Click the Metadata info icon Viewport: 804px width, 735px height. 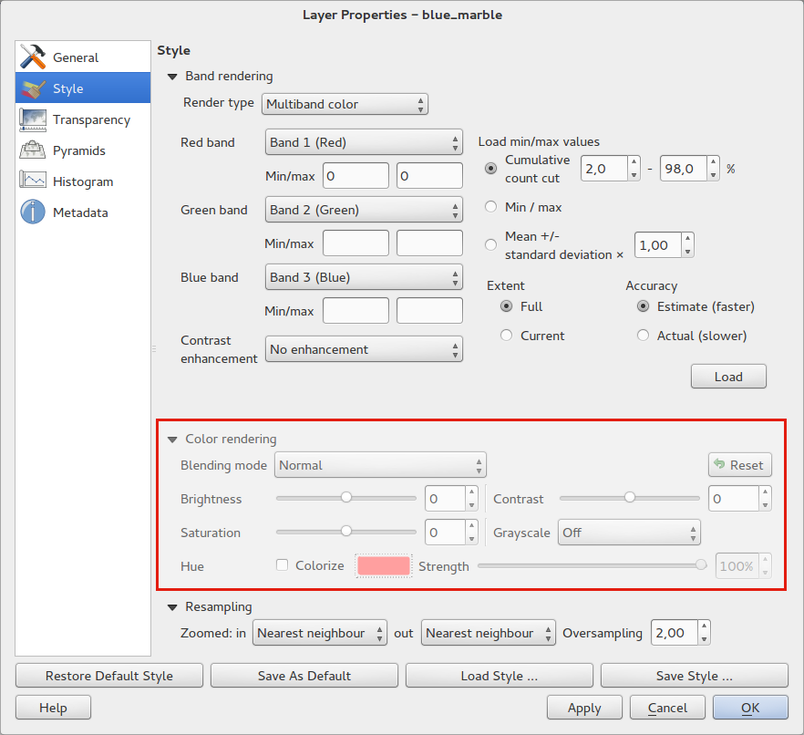[x=33, y=212]
